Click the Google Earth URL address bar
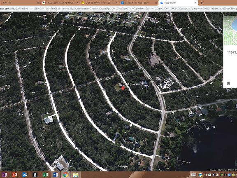The height and width of the screenshot is (178, 237). point(118,9)
